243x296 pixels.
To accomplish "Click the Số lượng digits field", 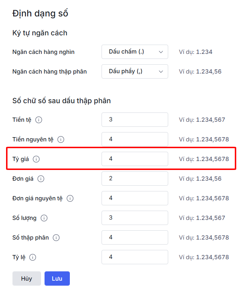I will (x=135, y=218).
